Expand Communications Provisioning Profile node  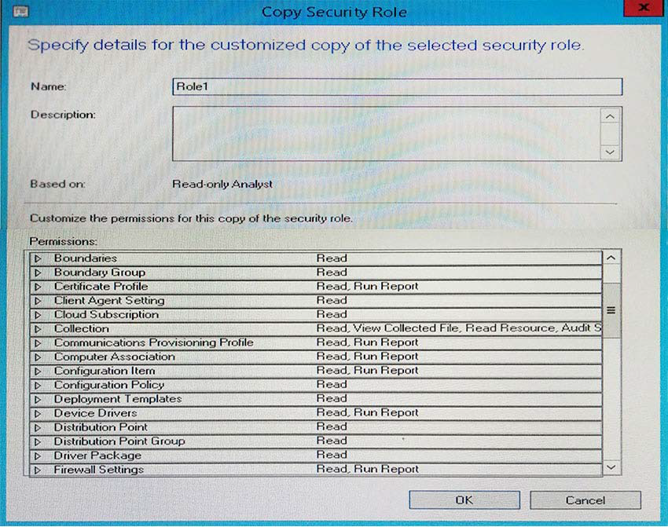point(38,343)
